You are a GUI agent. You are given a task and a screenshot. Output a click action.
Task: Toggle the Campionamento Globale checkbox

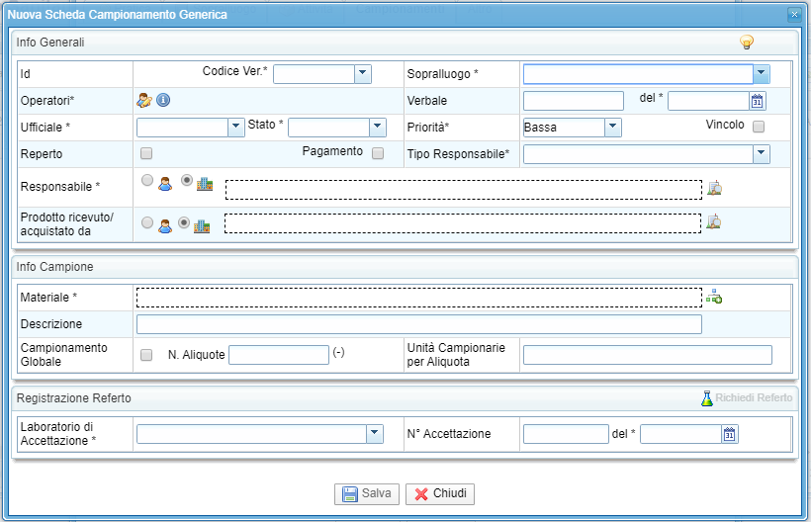146,355
